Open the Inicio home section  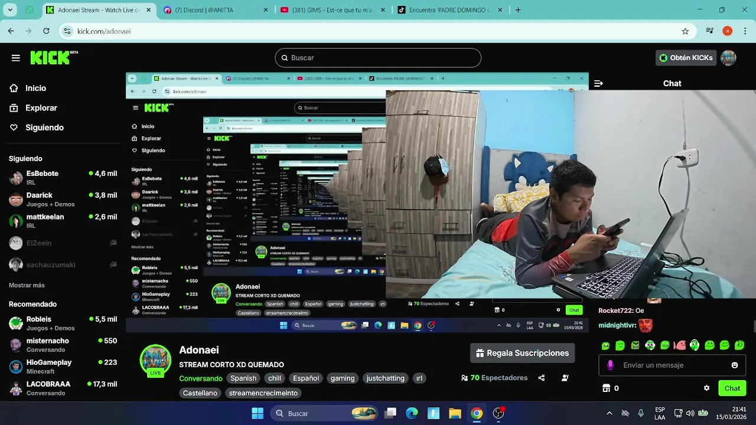35,88
